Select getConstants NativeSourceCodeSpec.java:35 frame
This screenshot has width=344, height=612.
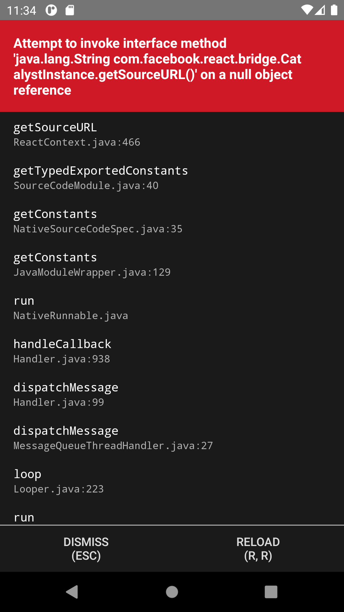172,221
